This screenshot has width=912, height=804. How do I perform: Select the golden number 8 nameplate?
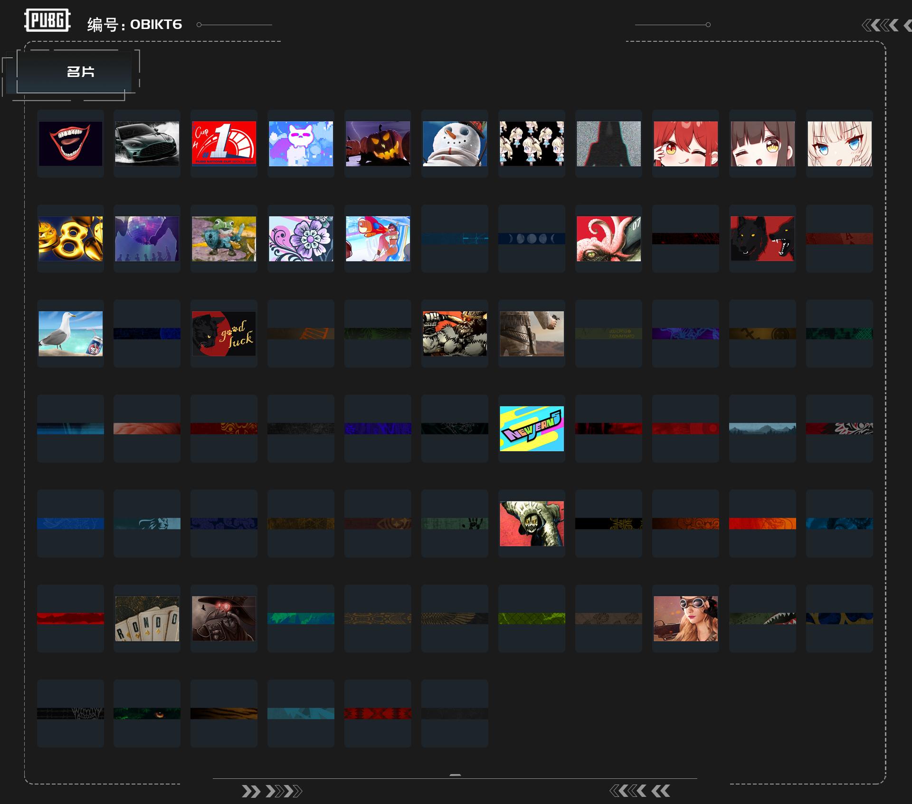[x=70, y=238]
